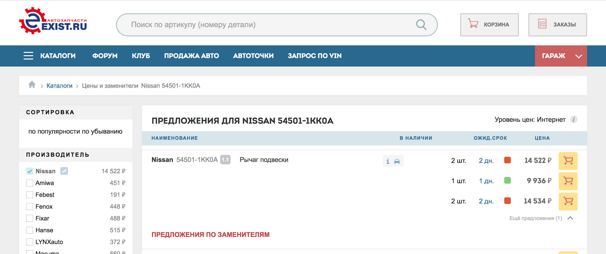Check the Hanse manufacturer checkbox
This screenshot has width=606, height=254.
point(30,230)
